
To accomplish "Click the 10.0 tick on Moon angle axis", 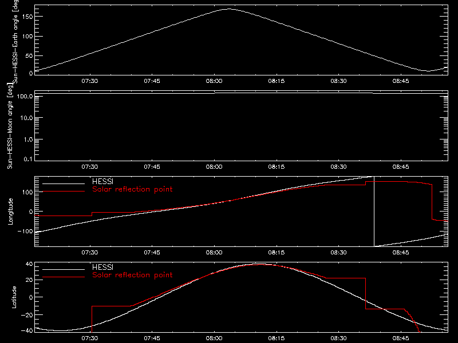I will (26, 118).
